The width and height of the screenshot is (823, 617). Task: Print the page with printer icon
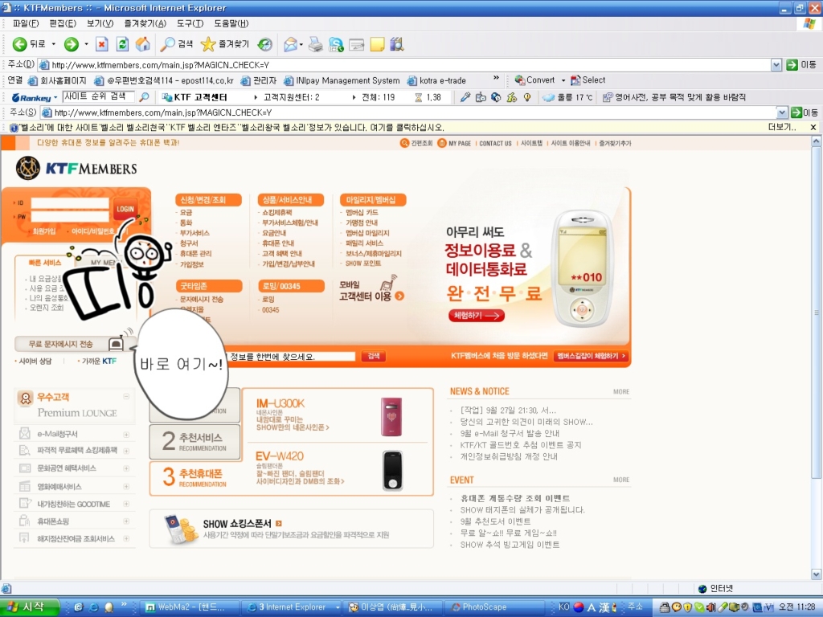(x=315, y=45)
